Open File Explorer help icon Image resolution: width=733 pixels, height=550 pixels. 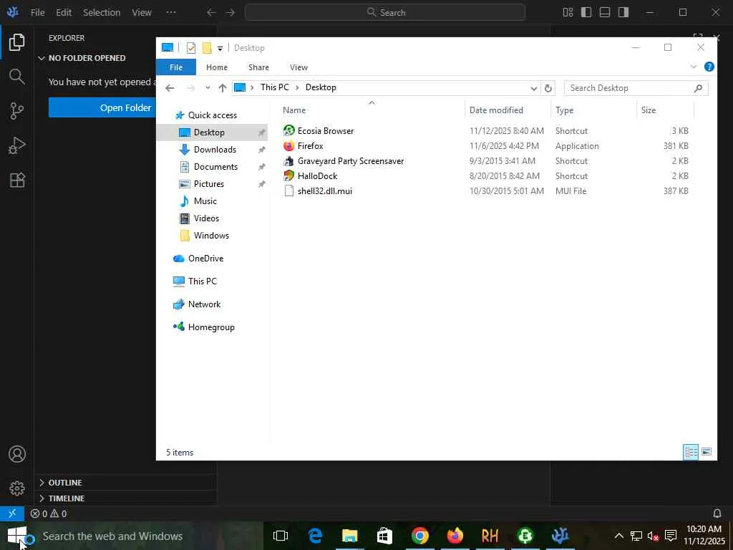pyautogui.click(x=709, y=67)
